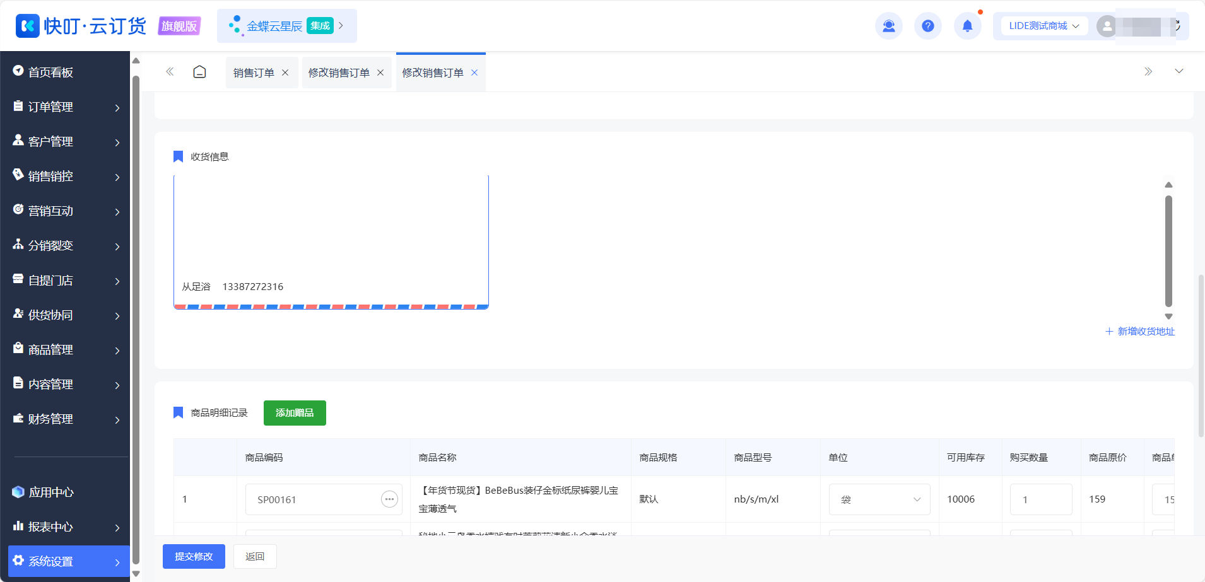Click the 添加赠品 button

coord(295,413)
